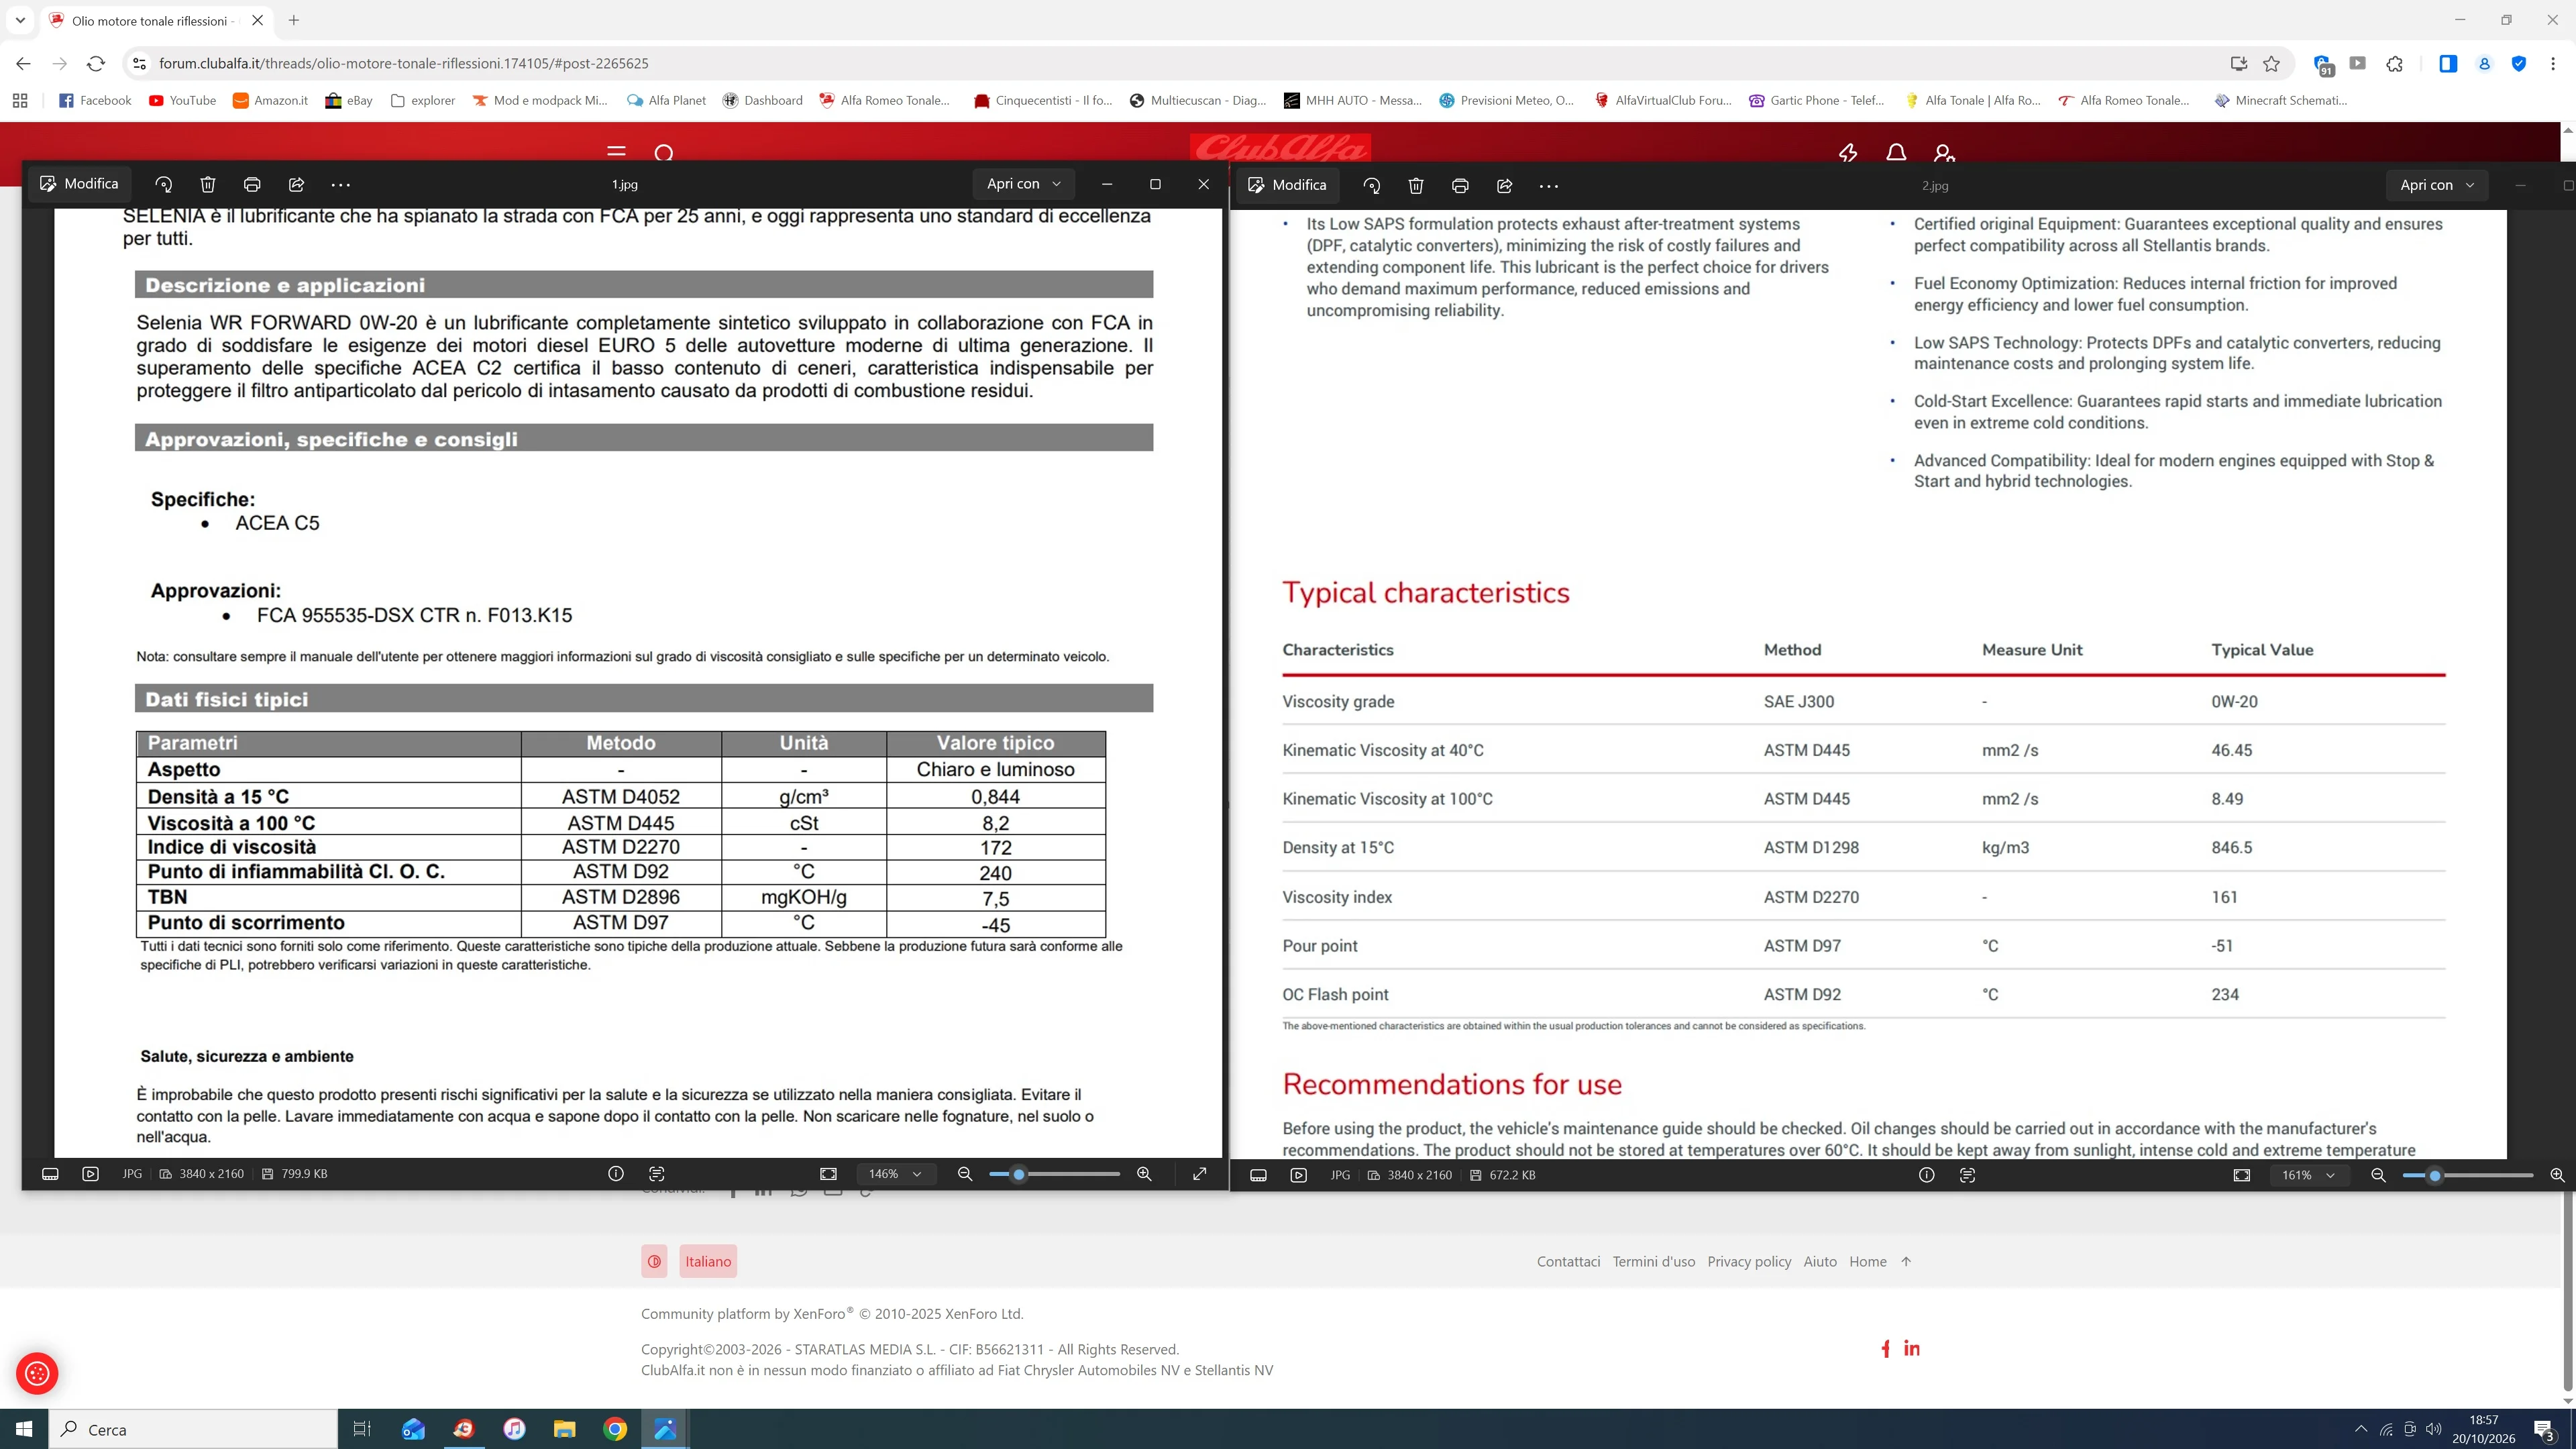Viewport: 2576px width, 1449px height.
Task: Share the image from the 2.jpg viewer
Action: pos(1504,185)
